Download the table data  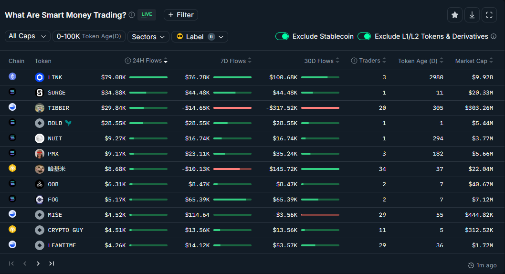coord(472,15)
